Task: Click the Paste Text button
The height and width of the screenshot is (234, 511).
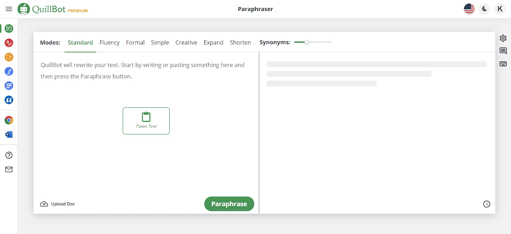Action: (x=146, y=121)
